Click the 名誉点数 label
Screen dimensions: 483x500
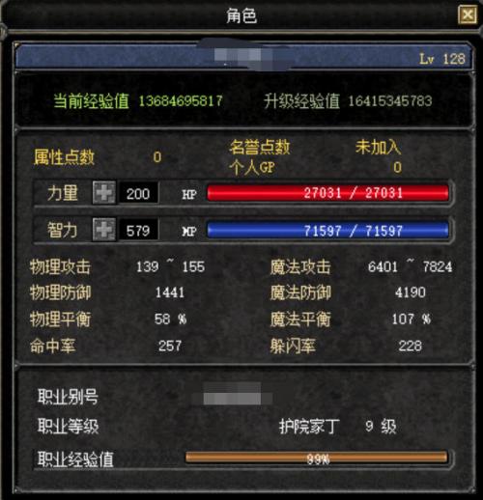pos(260,147)
